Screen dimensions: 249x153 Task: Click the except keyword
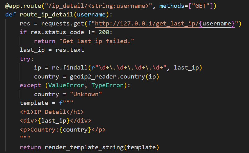click(x=30, y=85)
